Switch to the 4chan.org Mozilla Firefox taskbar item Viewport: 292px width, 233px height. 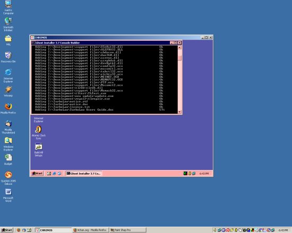click(90, 230)
